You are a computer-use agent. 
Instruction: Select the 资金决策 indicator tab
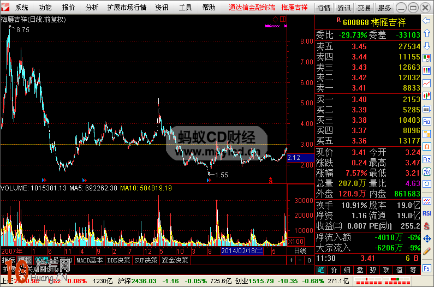(175, 260)
